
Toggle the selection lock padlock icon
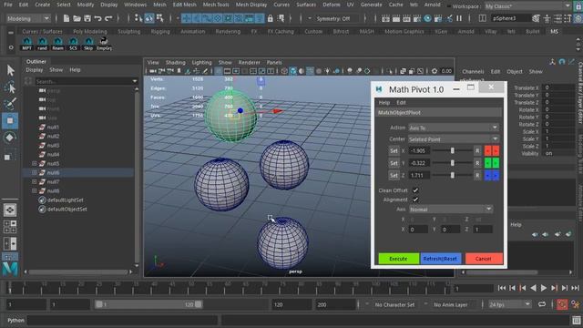[x=271, y=18]
